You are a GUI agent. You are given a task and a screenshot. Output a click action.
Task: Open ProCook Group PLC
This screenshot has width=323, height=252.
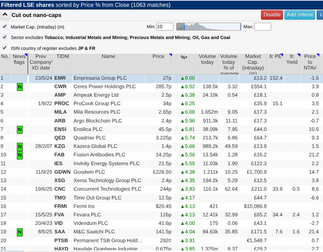click(x=97, y=103)
